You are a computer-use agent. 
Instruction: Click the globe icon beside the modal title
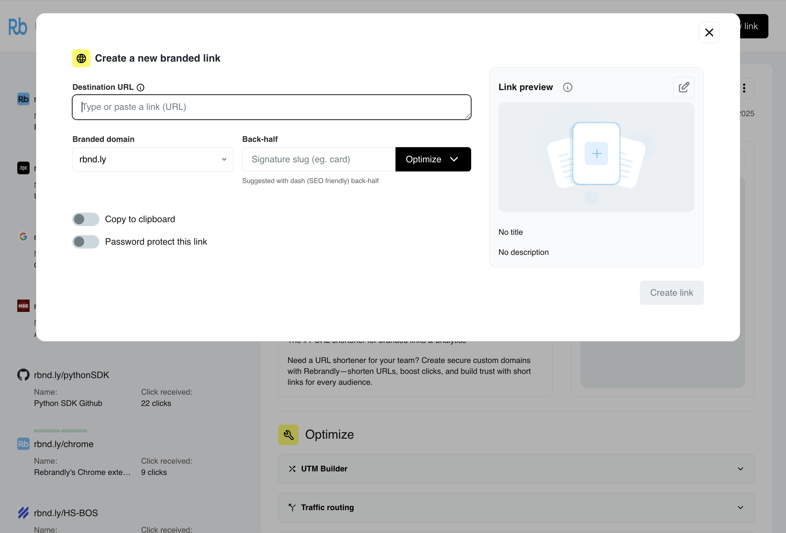pyautogui.click(x=81, y=58)
